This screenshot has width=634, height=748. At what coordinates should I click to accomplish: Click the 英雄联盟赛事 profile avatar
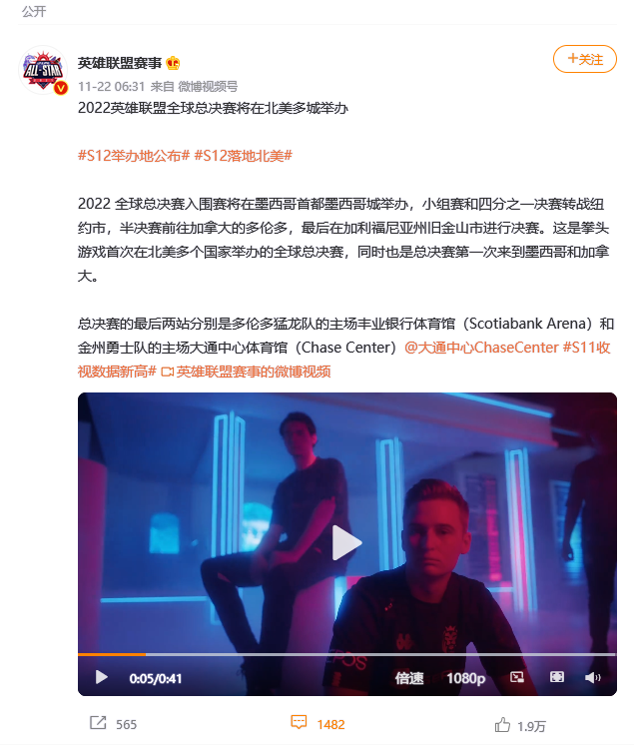tap(43, 71)
